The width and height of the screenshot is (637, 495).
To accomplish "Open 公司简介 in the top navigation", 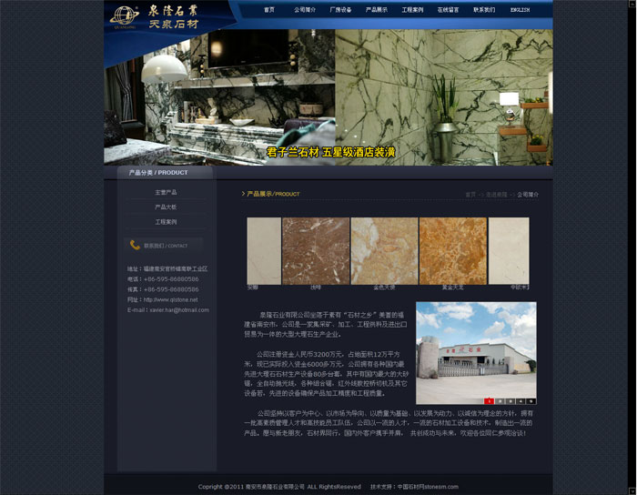I will coord(305,10).
